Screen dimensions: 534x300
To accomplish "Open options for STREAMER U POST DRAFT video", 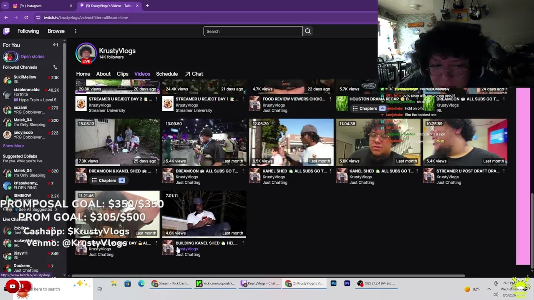I will [x=504, y=171].
